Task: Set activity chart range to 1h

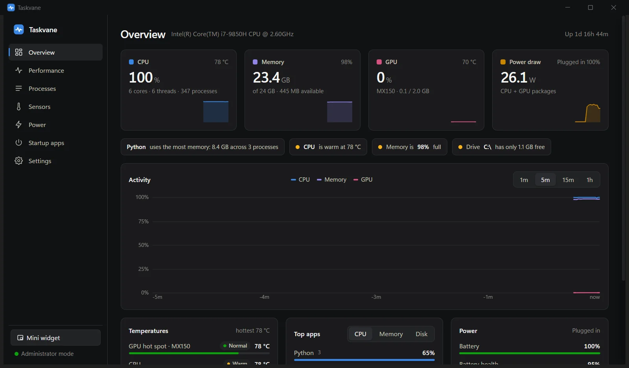Action: click(x=589, y=180)
